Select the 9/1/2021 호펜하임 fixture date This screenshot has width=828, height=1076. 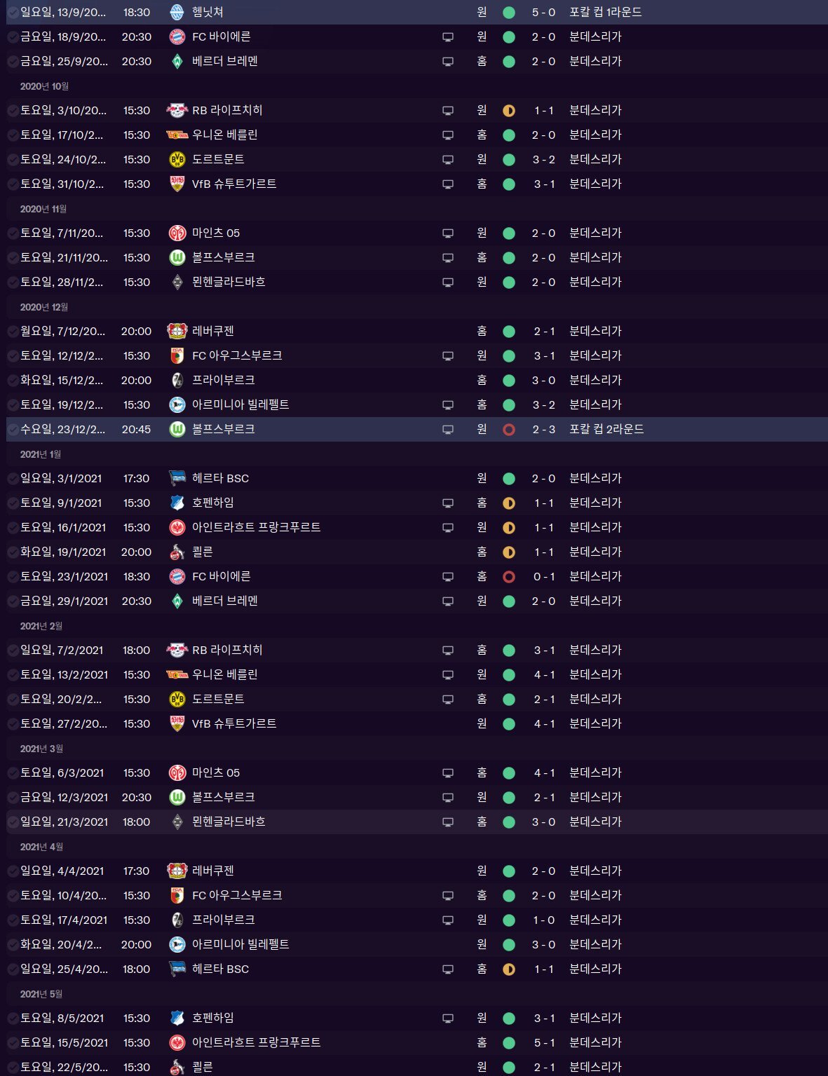tap(61, 503)
